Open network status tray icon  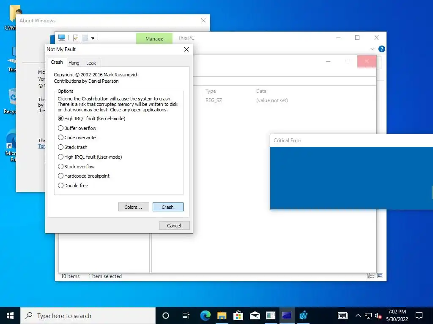tap(368, 316)
